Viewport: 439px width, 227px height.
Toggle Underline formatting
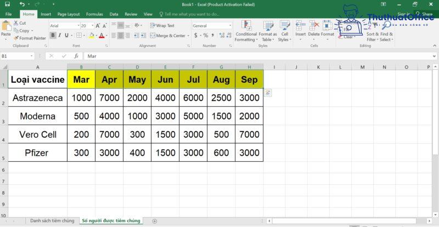point(66,35)
